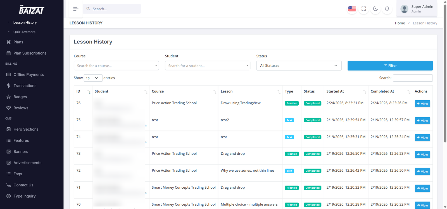This screenshot has height=209, width=447.
Task: Click the Super Admin profile avatar
Action: click(404, 9)
